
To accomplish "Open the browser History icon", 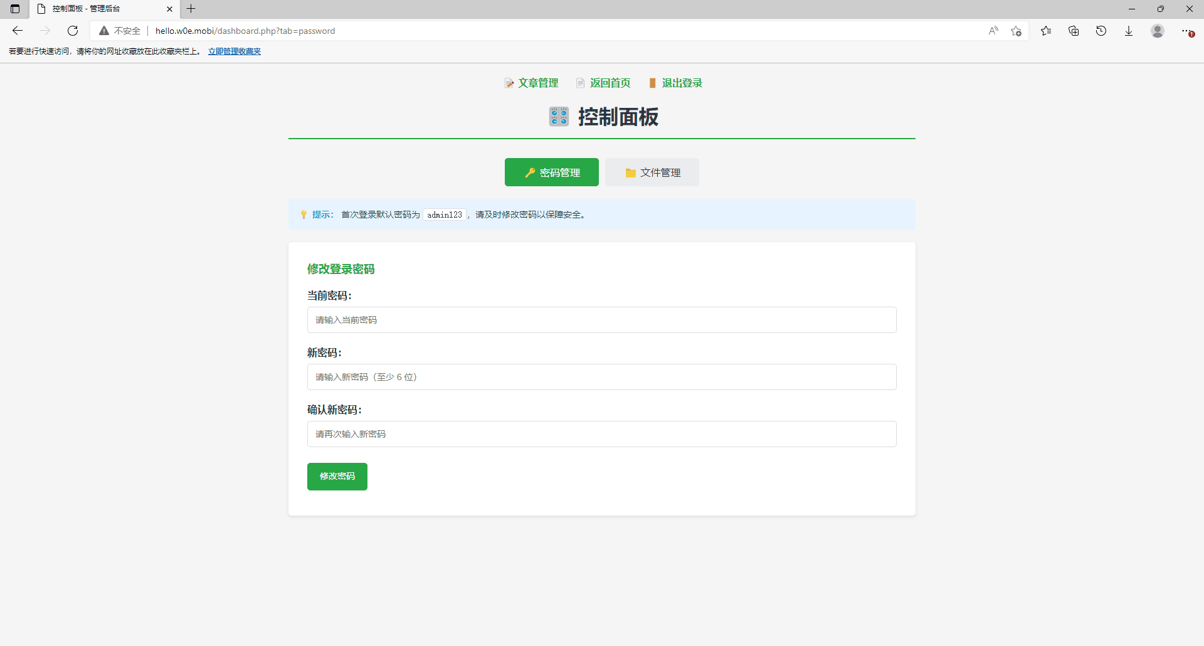I will 1101,30.
